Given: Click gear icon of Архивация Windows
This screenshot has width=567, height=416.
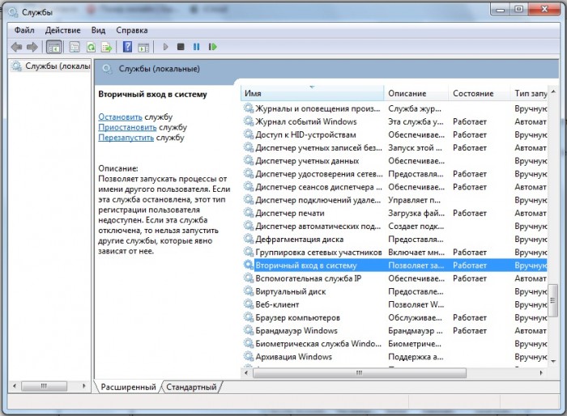Looking at the screenshot, I should point(249,356).
